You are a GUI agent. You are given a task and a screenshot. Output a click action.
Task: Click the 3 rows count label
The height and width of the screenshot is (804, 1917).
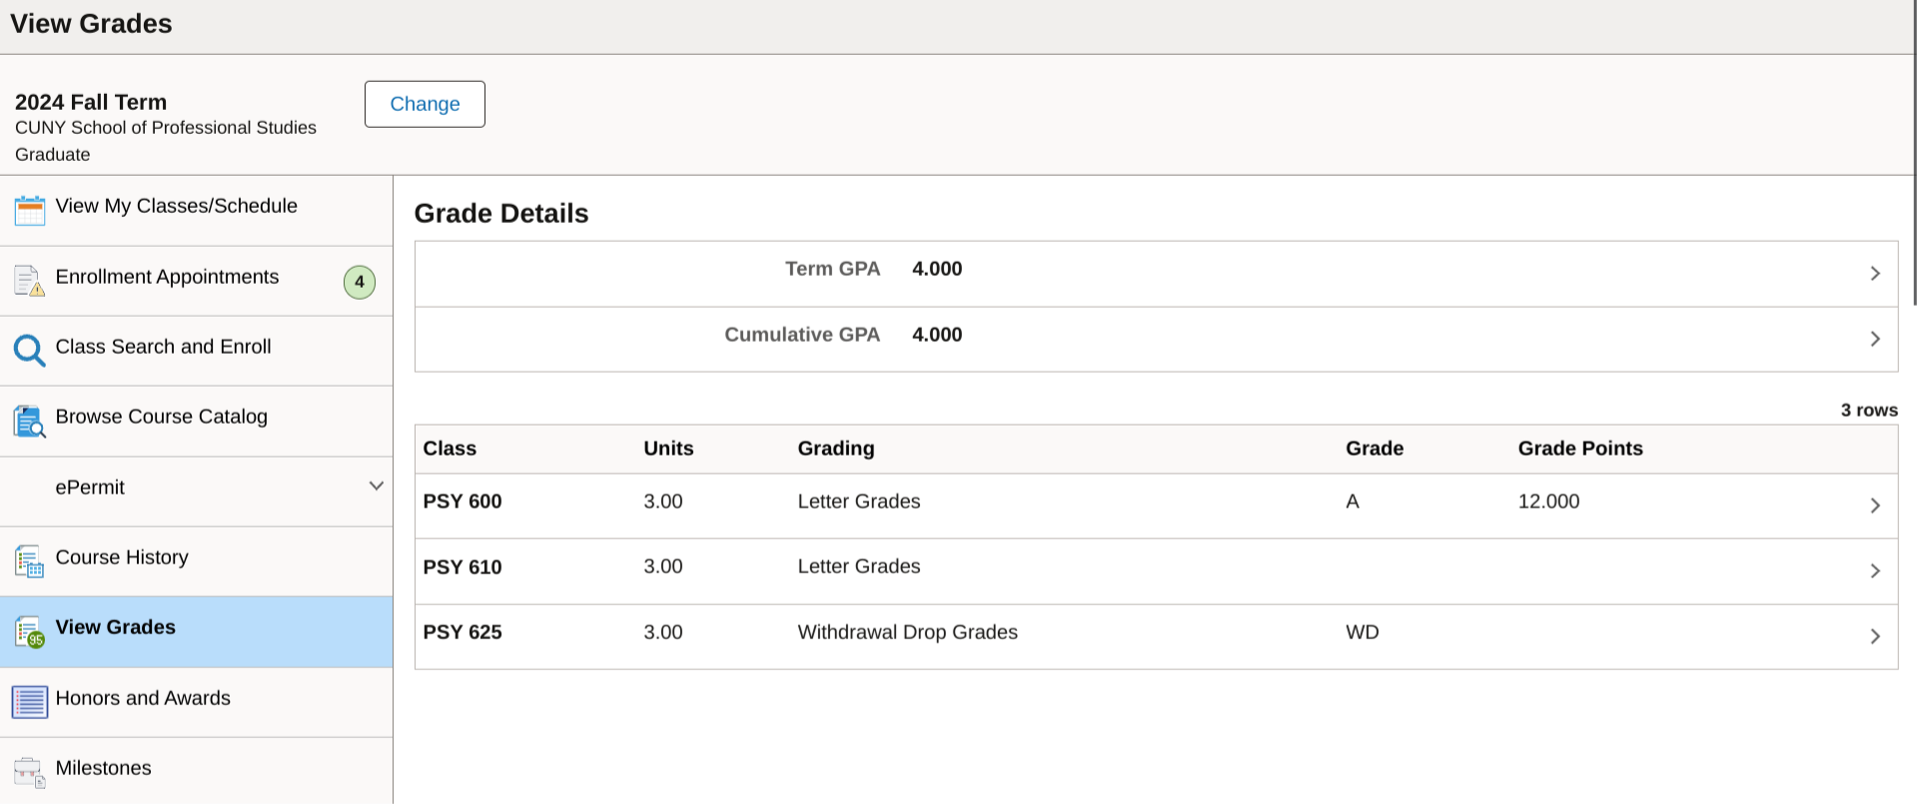pyautogui.click(x=1869, y=410)
